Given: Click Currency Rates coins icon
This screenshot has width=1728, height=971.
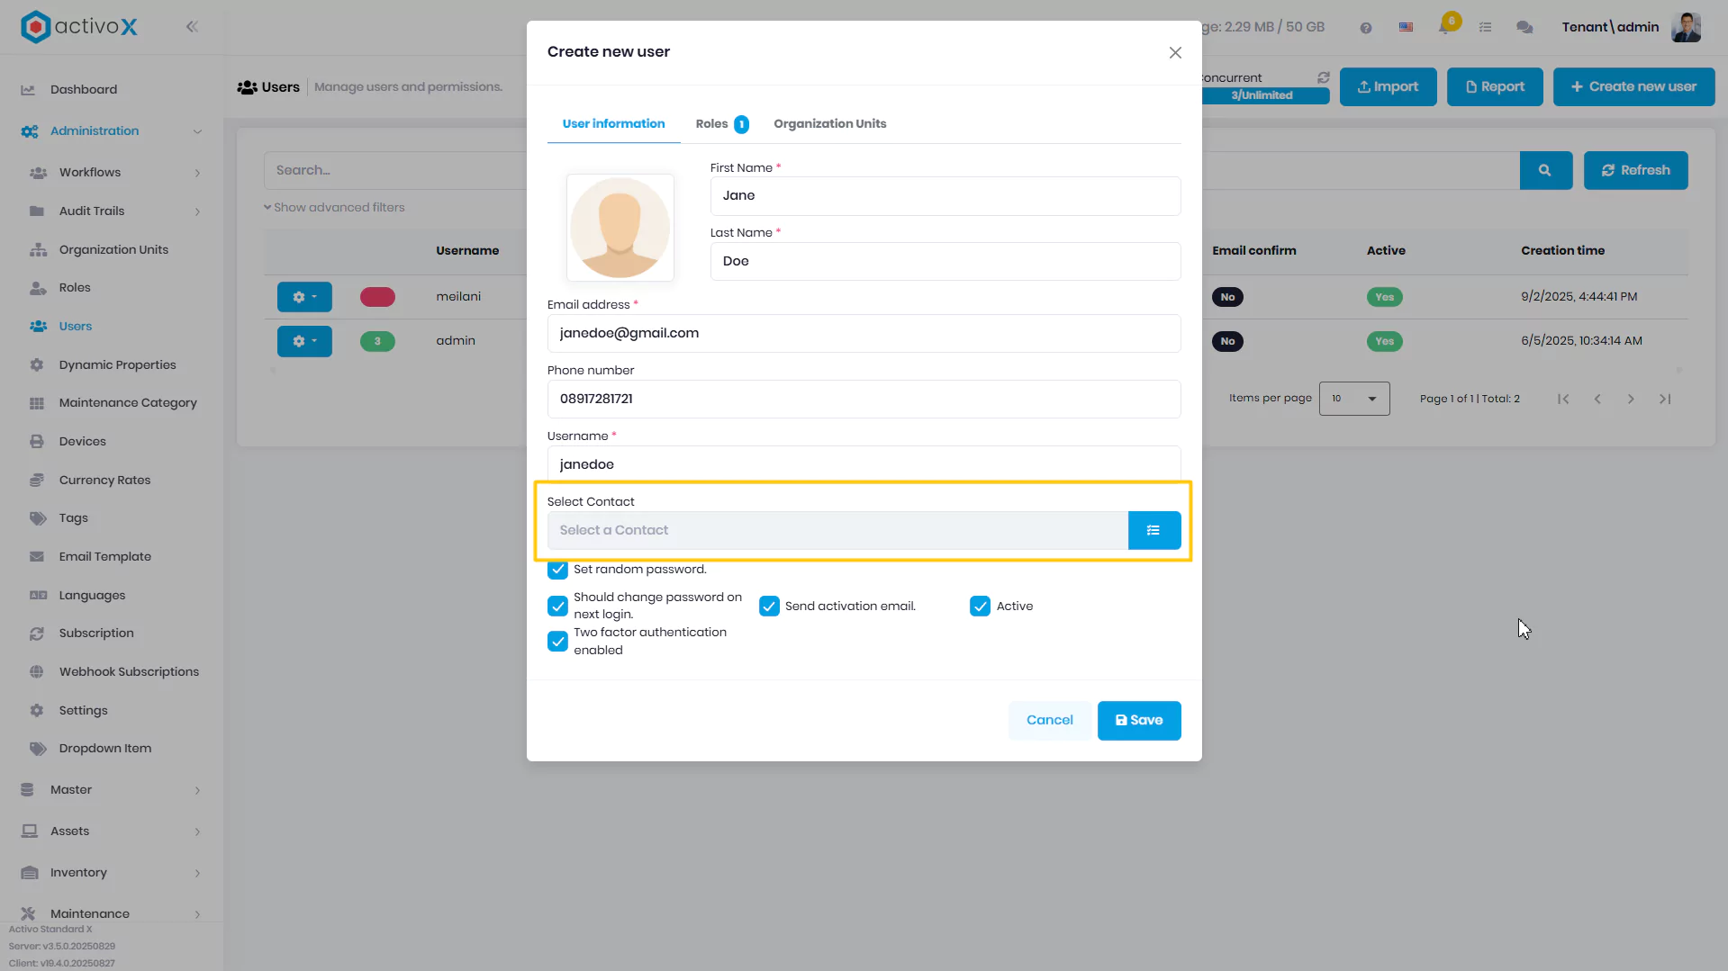Looking at the screenshot, I should tap(37, 481).
